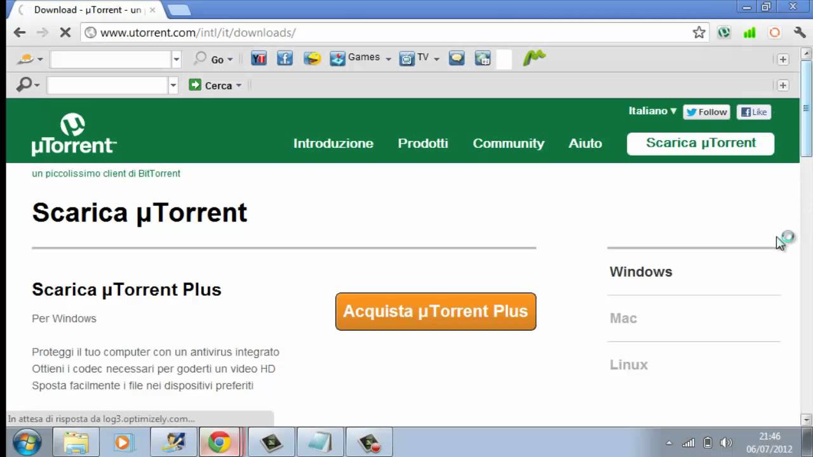
Task: Click the uTorrent extension icon beside the star
Action: [x=724, y=32]
